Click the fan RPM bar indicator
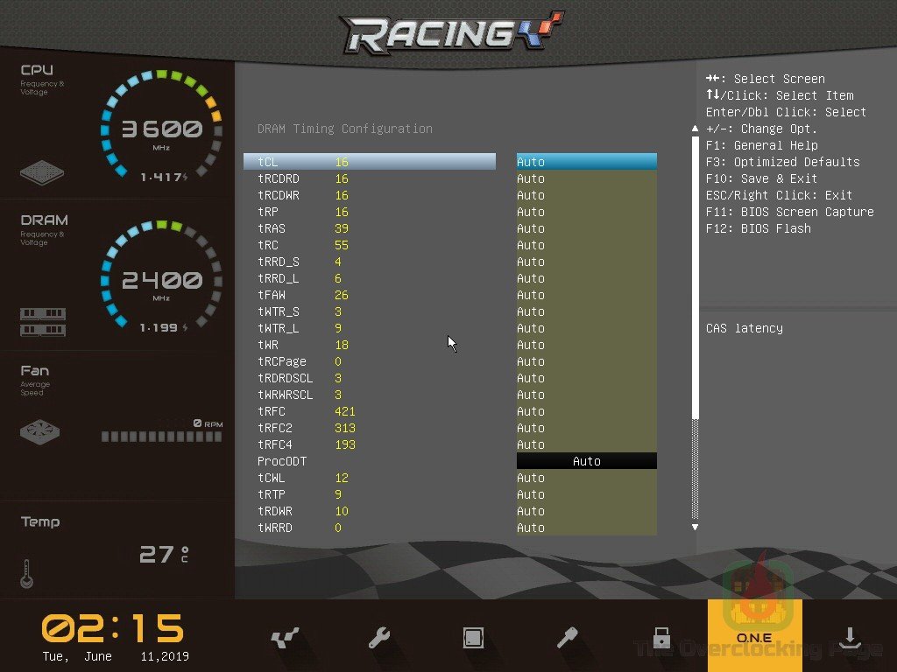The height and width of the screenshot is (672, 897). 162,436
